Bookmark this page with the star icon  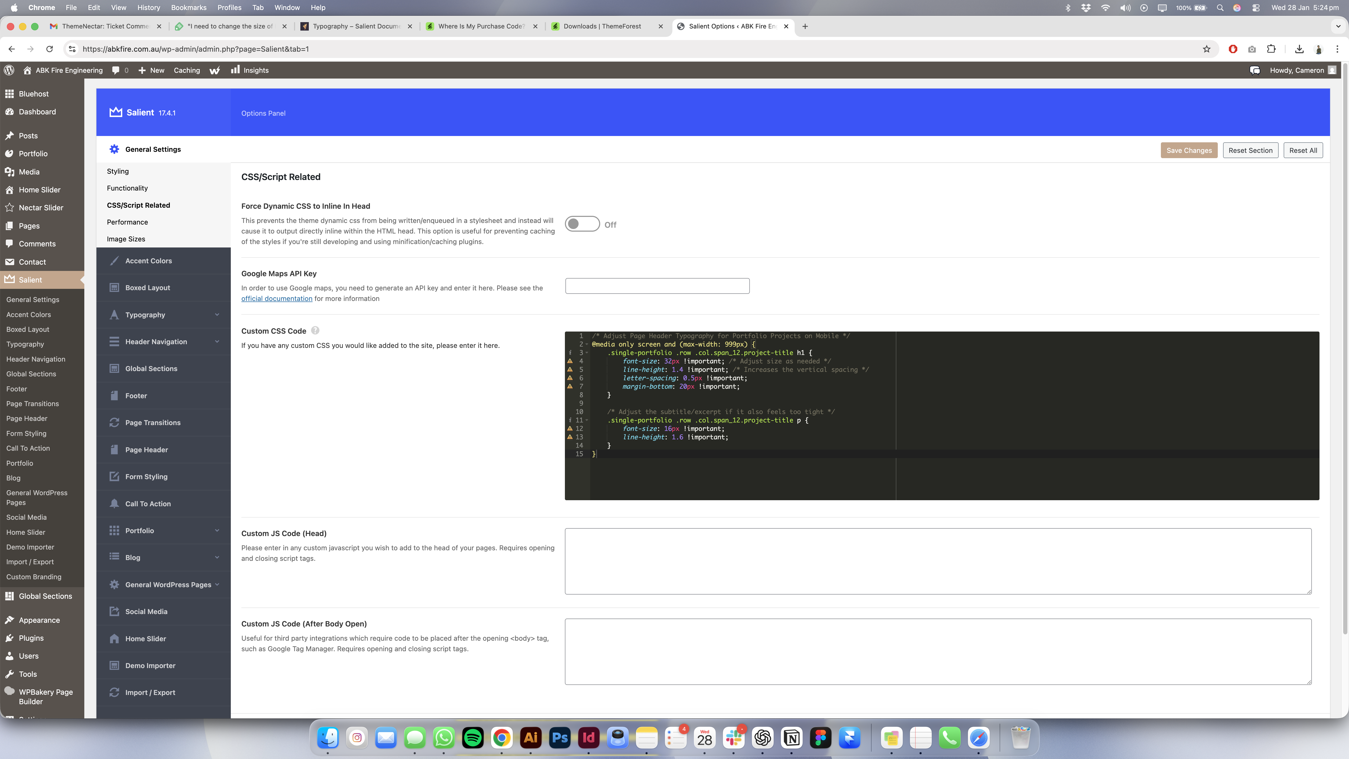(1206, 49)
